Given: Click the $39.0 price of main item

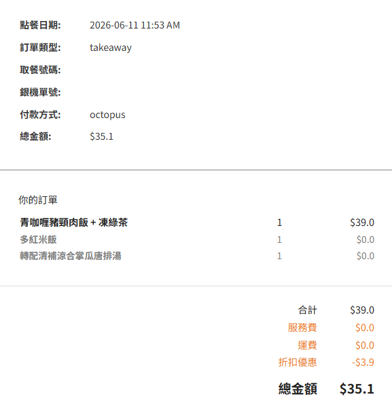Looking at the screenshot, I should tap(362, 223).
